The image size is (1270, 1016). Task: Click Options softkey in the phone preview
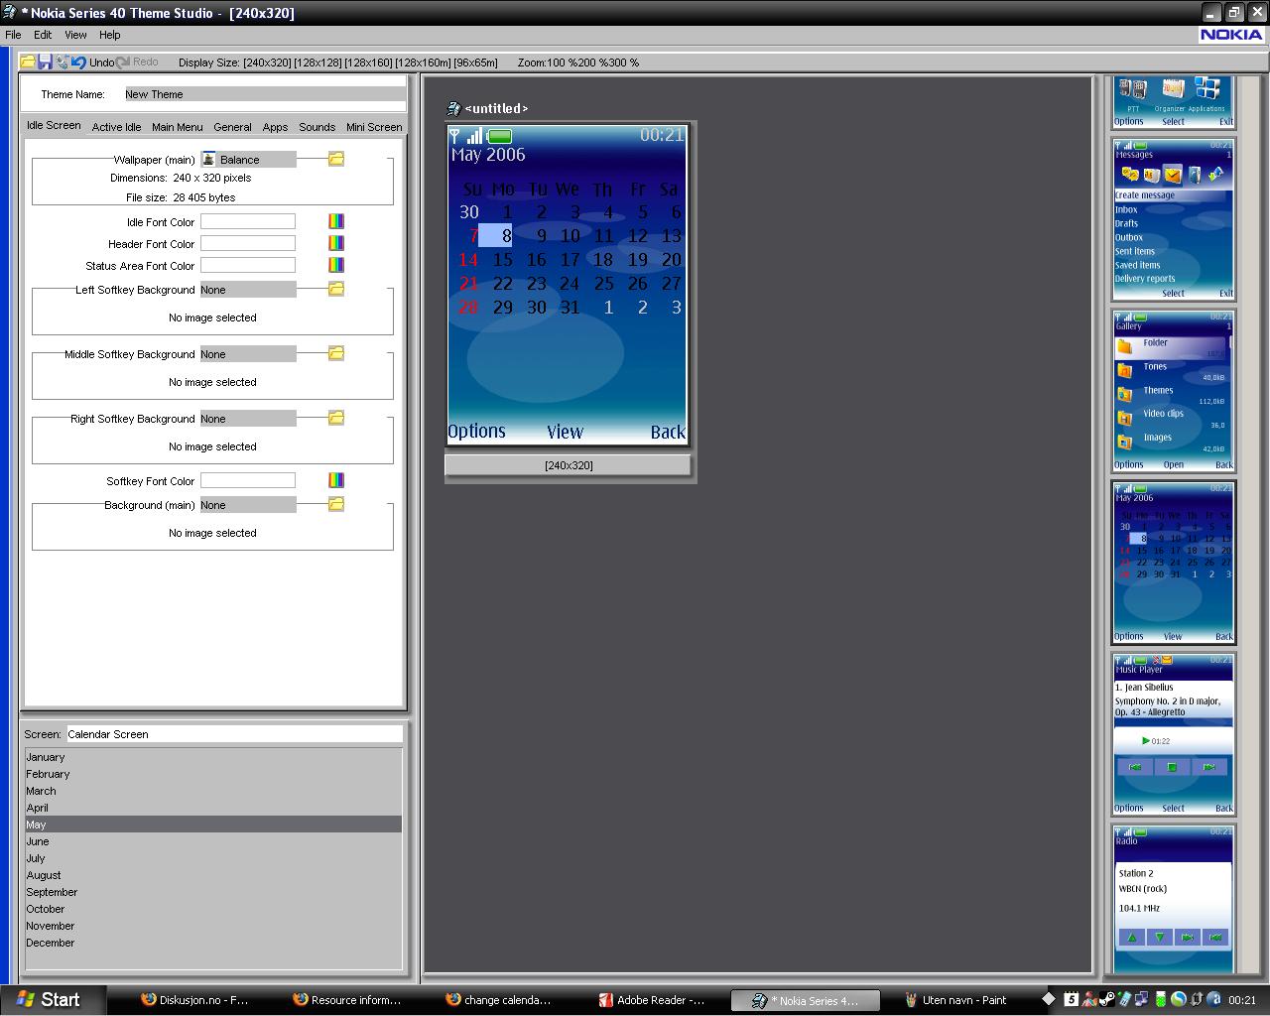point(476,432)
